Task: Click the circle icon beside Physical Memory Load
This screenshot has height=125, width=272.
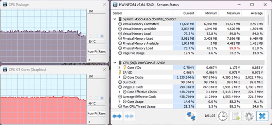Action: (120, 48)
